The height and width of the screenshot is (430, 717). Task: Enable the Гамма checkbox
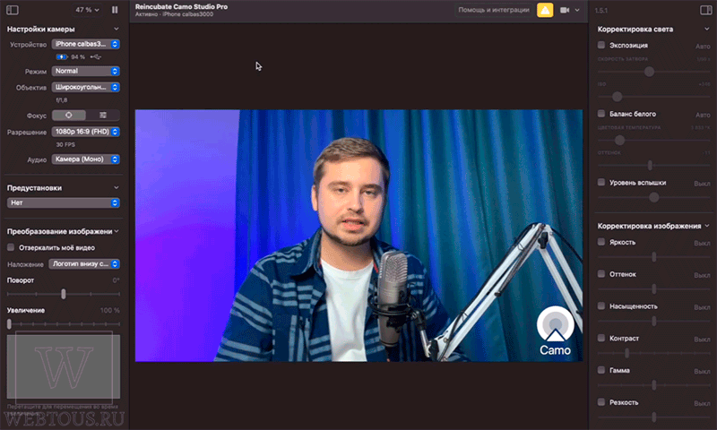coord(601,370)
